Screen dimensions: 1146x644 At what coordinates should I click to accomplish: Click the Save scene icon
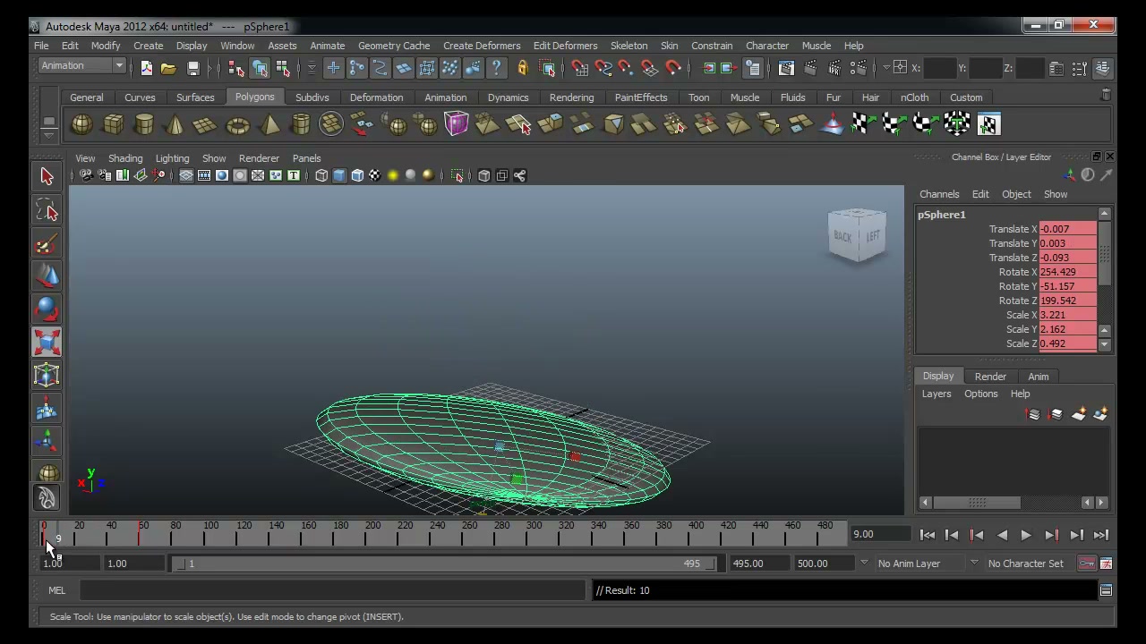click(x=192, y=68)
